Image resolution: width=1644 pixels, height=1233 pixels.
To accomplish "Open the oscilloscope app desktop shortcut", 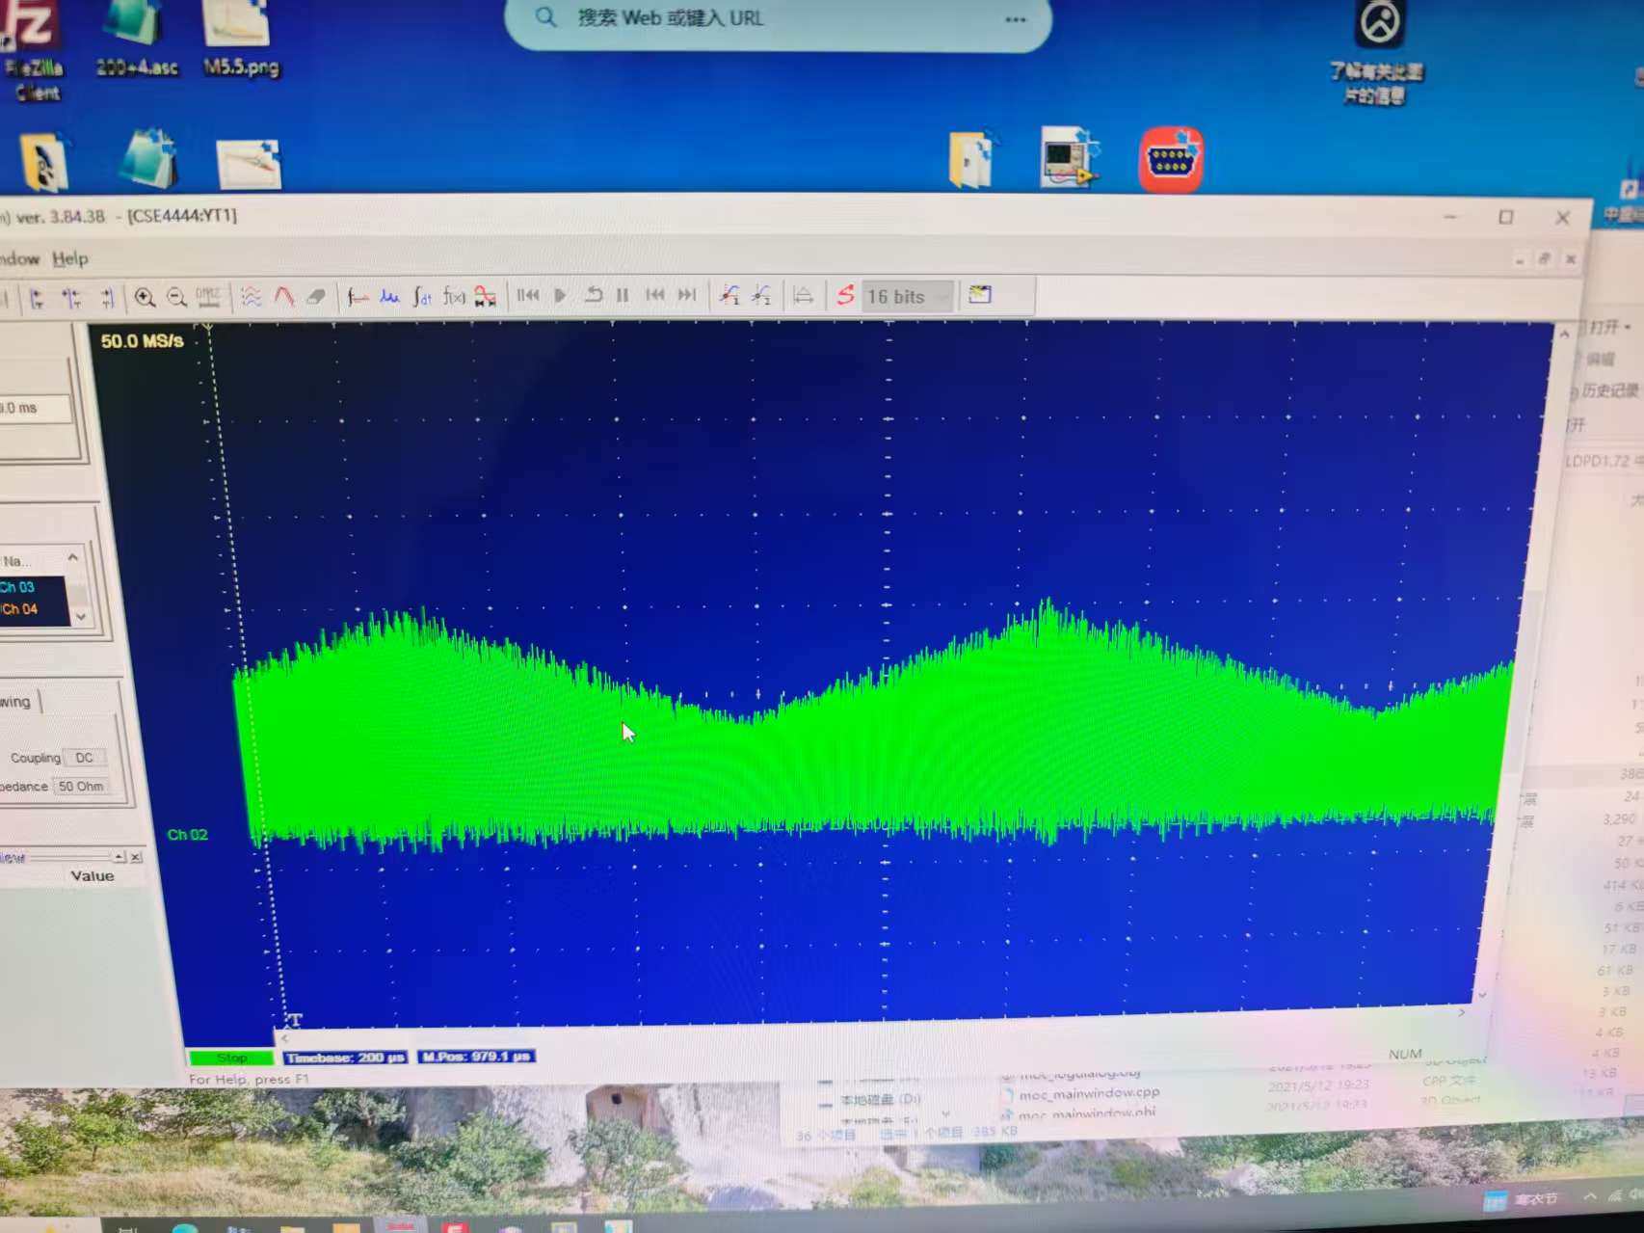I will [1069, 157].
